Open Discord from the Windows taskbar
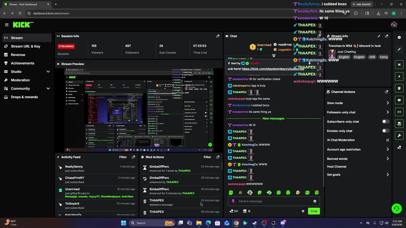This screenshot has width=406, height=228. [283, 223]
